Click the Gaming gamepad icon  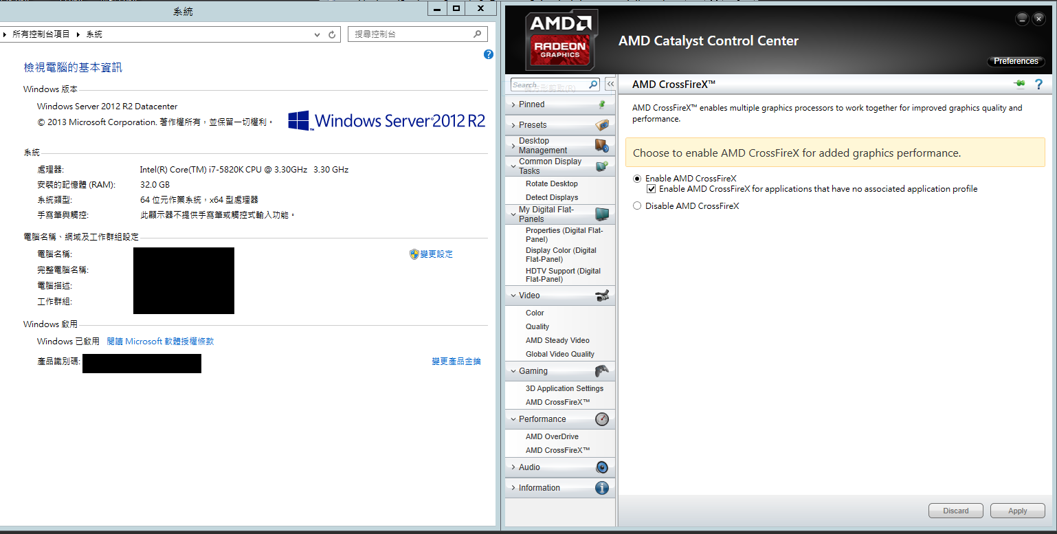(602, 371)
